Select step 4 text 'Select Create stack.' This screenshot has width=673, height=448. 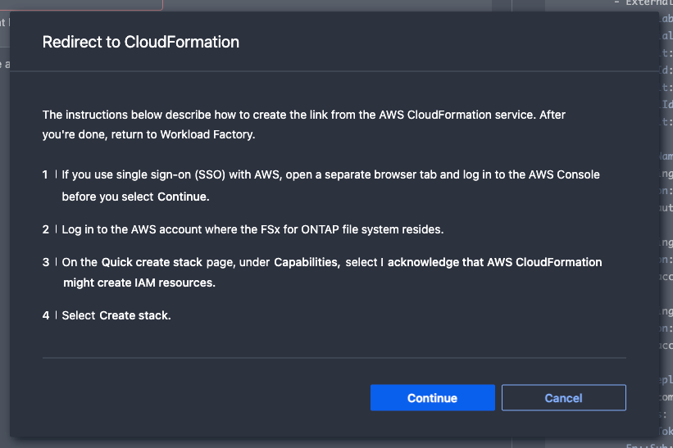point(116,315)
